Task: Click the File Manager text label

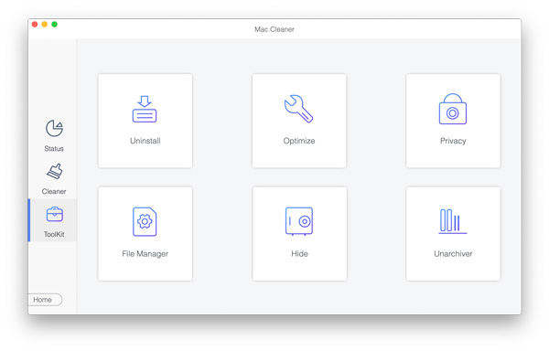Action: tap(145, 254)
